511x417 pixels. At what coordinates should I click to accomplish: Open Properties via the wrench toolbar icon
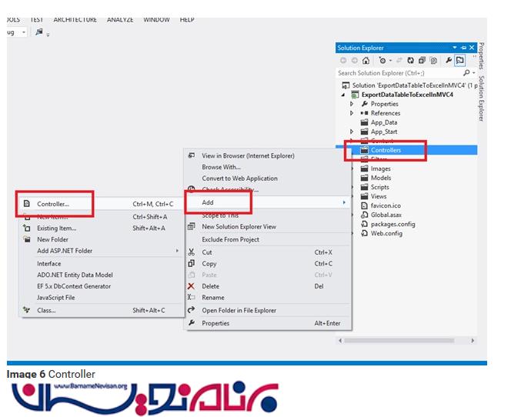448,61
